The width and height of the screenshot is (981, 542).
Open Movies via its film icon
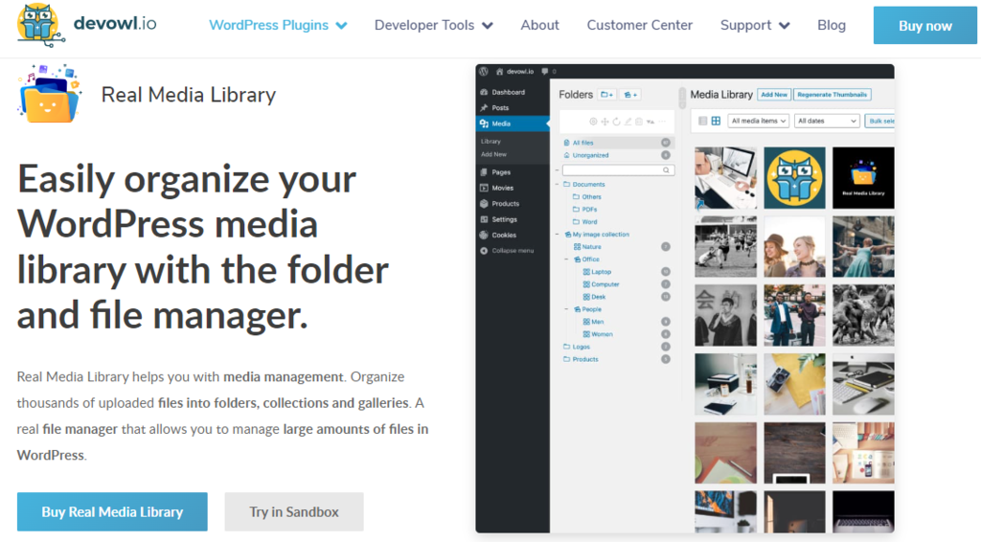coord(484,188)
